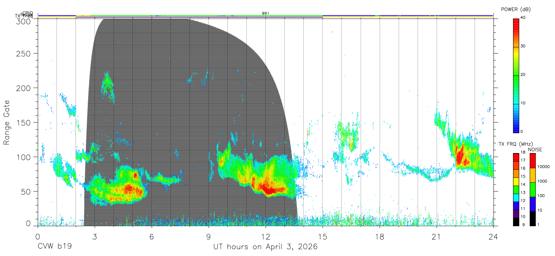Select the green 13–14 MHz TX FRQ swatch
The height and width of the screenshot is (256, 555).
click(516, 189)
